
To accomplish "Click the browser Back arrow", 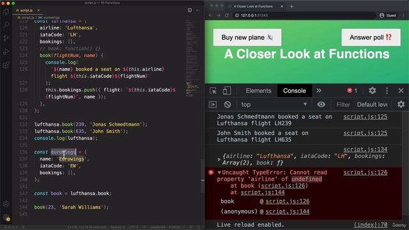I will pyautogui.click(x=210, y=15).
